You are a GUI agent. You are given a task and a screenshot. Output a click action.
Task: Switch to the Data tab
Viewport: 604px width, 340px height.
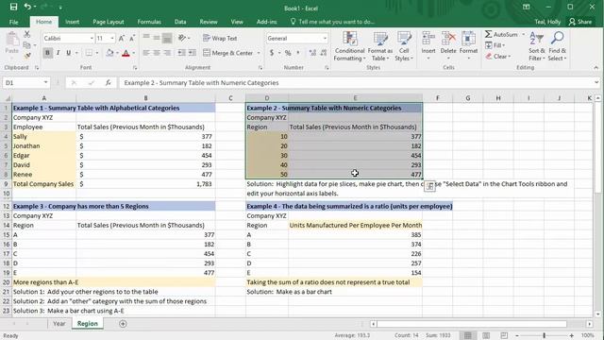[x=180, y=22]
